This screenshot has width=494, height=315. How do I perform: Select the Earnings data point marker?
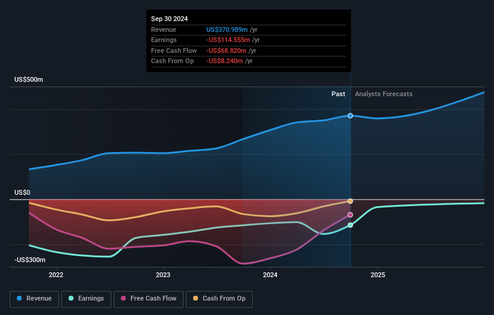click(350, 225)
